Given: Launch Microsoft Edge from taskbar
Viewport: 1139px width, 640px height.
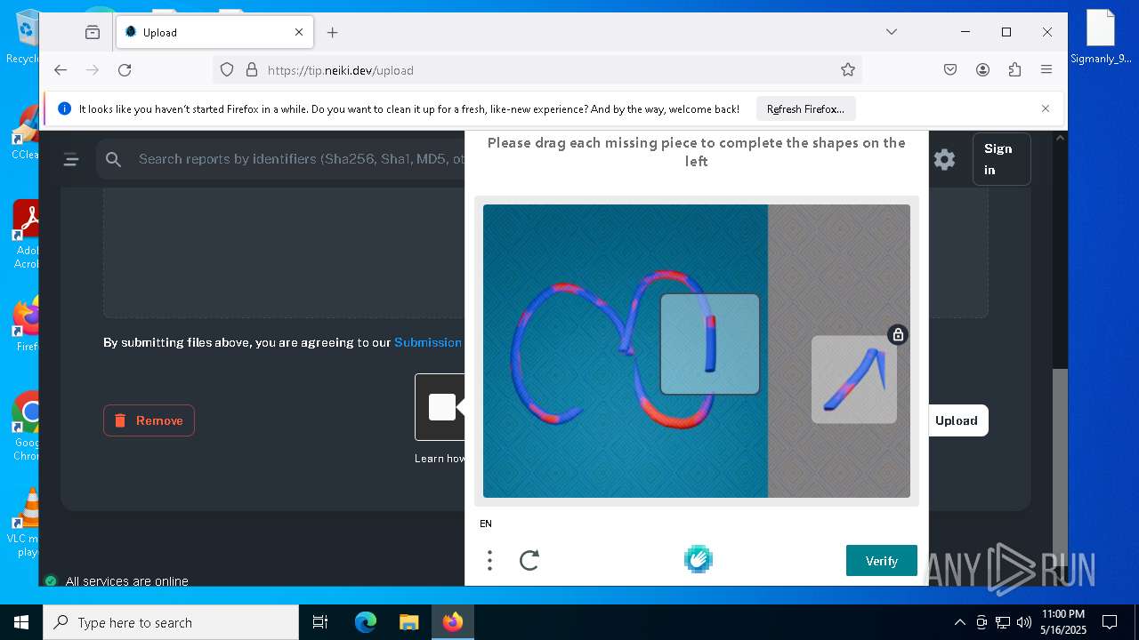Looking at the screenshot, I should [x=366, y=622].
